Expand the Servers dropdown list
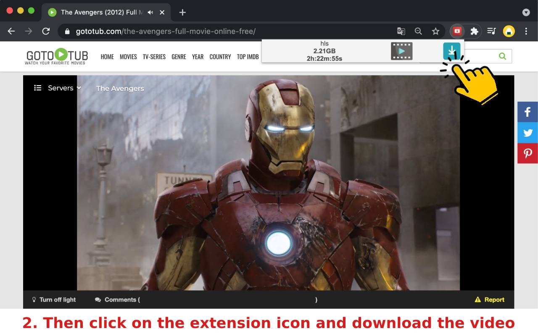 pyautogui.click(x=58, y=88)
